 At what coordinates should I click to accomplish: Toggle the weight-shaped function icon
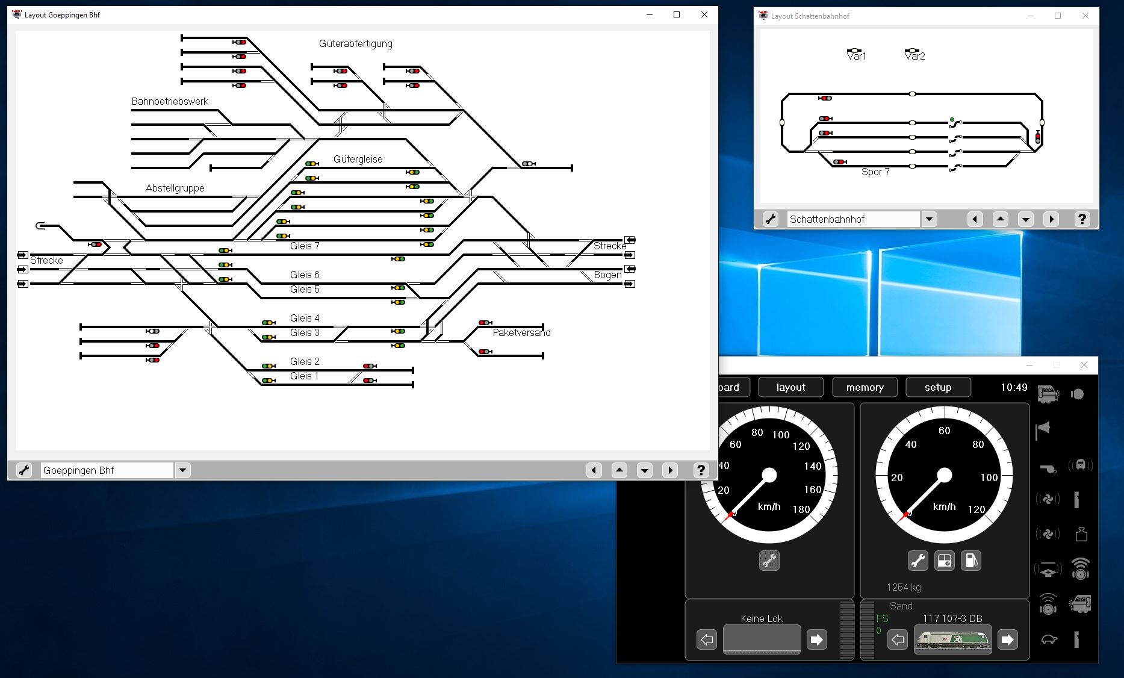point(1081,534)
